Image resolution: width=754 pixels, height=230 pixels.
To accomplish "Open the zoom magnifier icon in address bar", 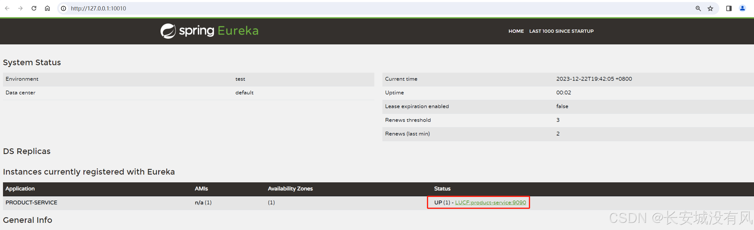I will coord(698,8).
